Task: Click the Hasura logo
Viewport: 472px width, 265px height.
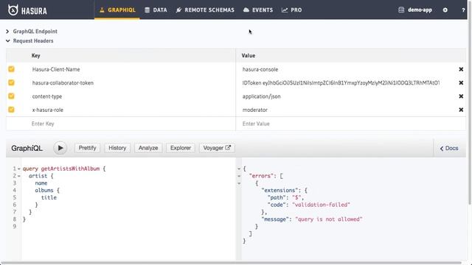Action: pos(27,10)
